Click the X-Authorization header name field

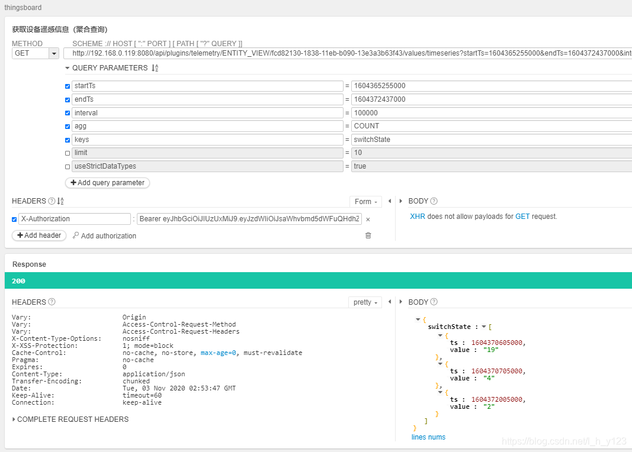75,219
